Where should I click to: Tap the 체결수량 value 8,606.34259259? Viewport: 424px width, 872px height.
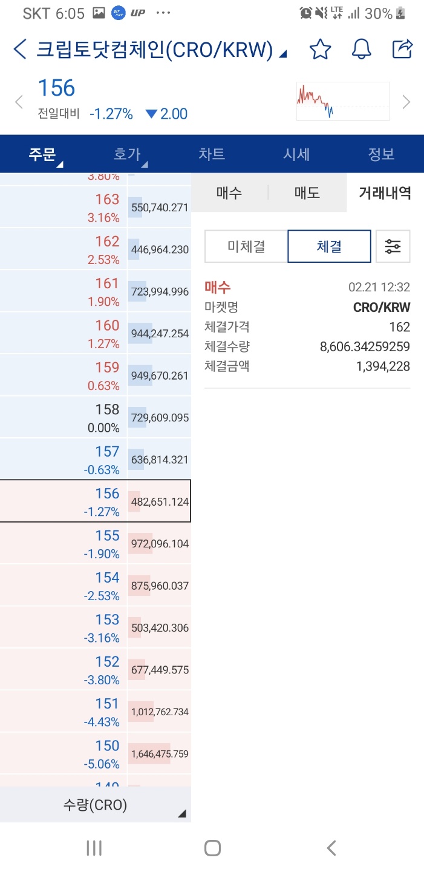coord(365,347)
